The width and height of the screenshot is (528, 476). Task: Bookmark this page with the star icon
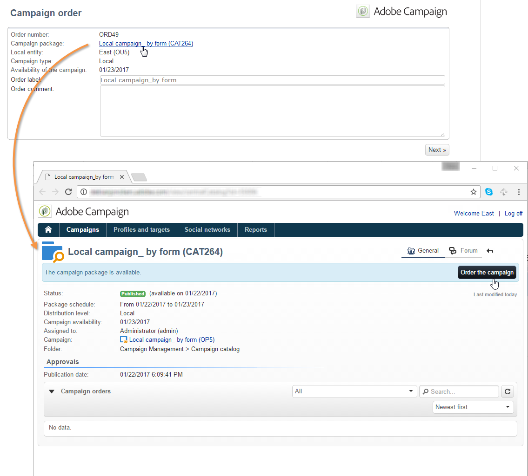[x=474, y=192]
